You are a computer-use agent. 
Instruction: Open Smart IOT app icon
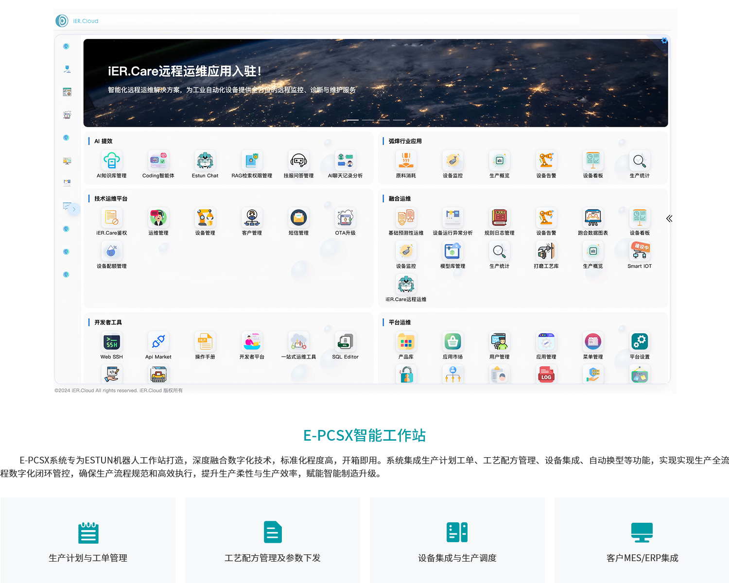pyautogui.click(x=640, y=251)
